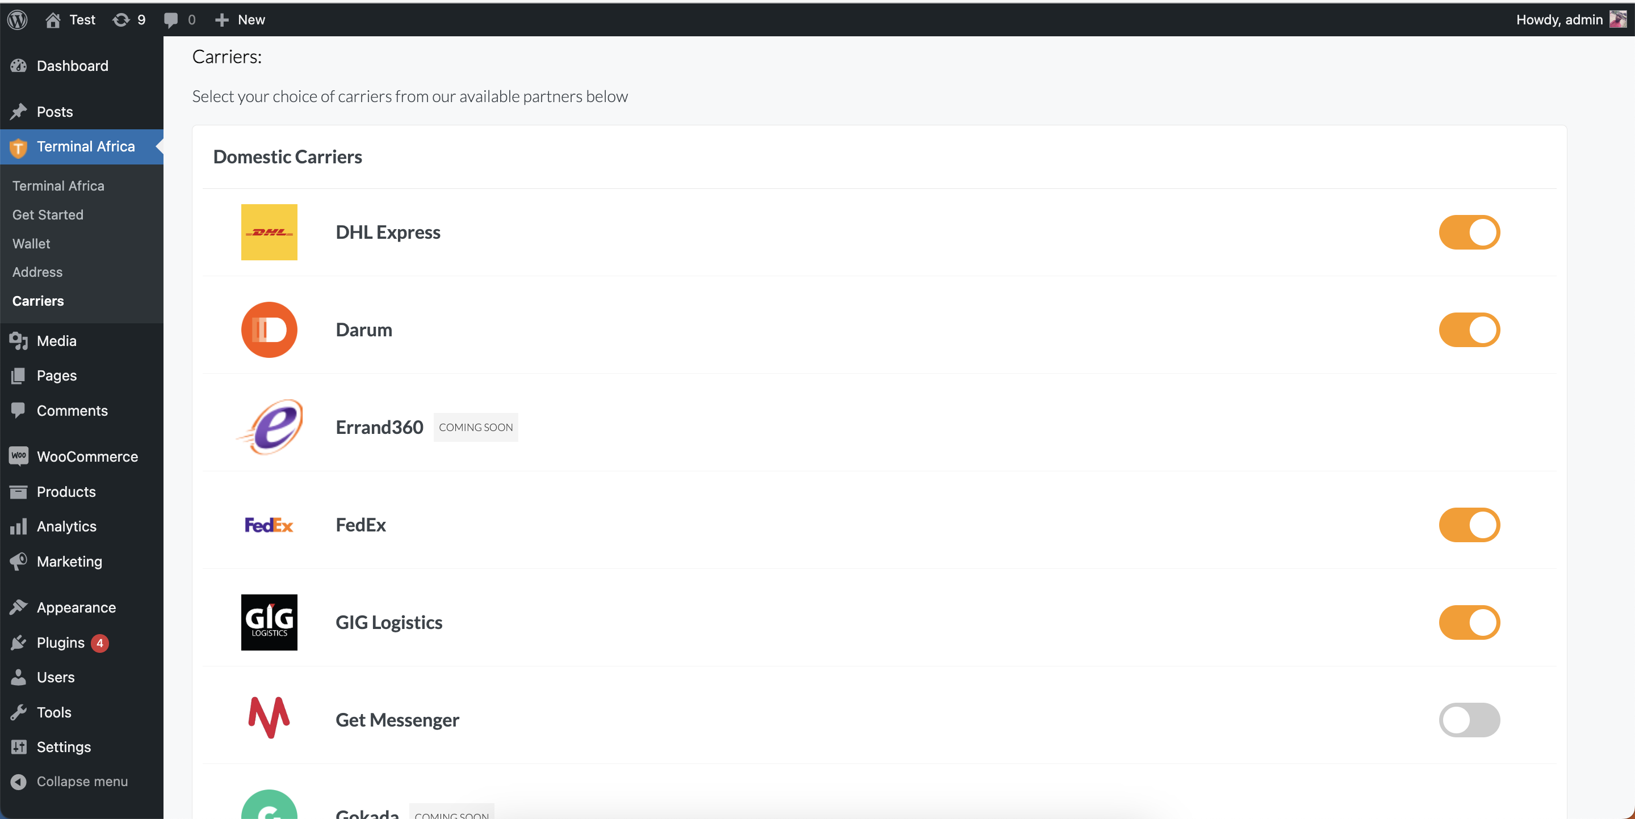Viewport: 1635px width, 819px height.
Task: Click the DHL Express logo
Action: click(269, 232)
